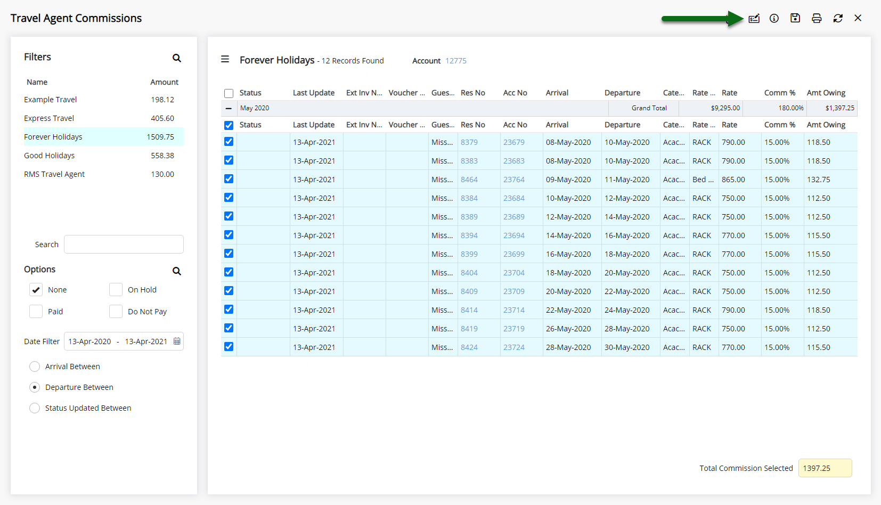Sort by the top Last Update column header

point(314,93)
